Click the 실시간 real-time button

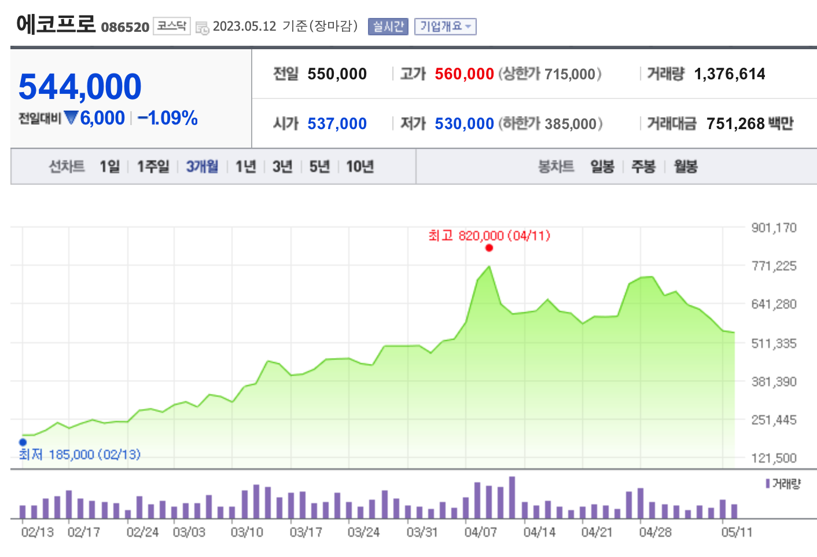pyautogui.click(x=388, y=27)
